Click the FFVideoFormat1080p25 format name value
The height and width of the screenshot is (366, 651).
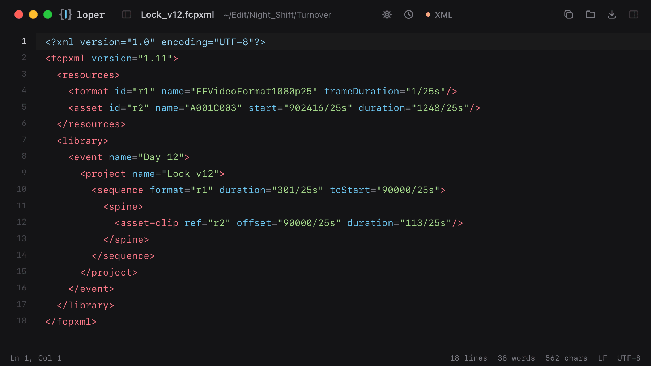pyautogui.click(x=254, y=91)
